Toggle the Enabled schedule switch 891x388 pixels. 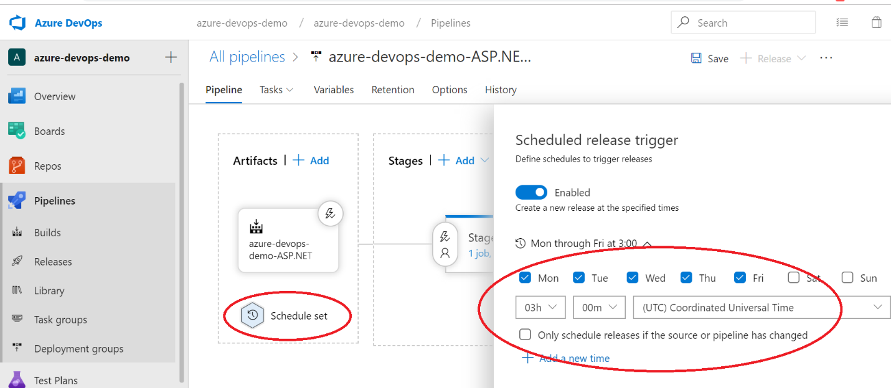pos(531,193)
